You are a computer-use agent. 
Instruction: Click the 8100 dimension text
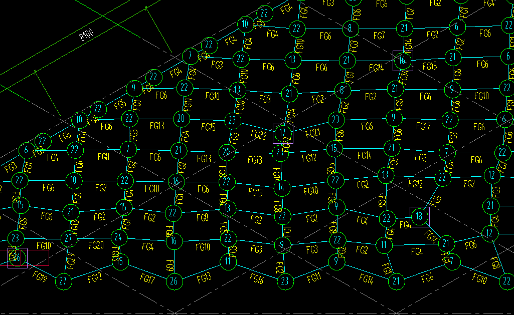pyautogui.click(x=87, y=35)
